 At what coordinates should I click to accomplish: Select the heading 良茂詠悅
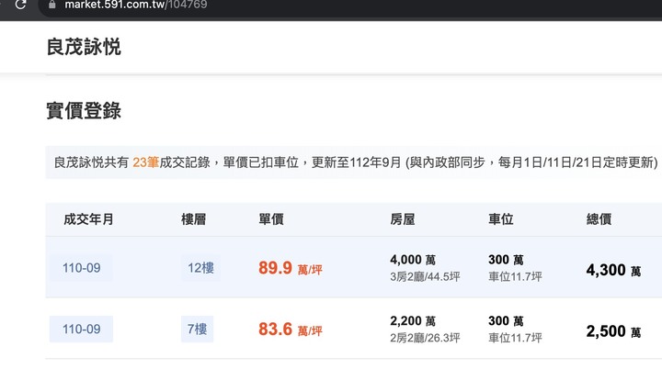coord(84,47)
